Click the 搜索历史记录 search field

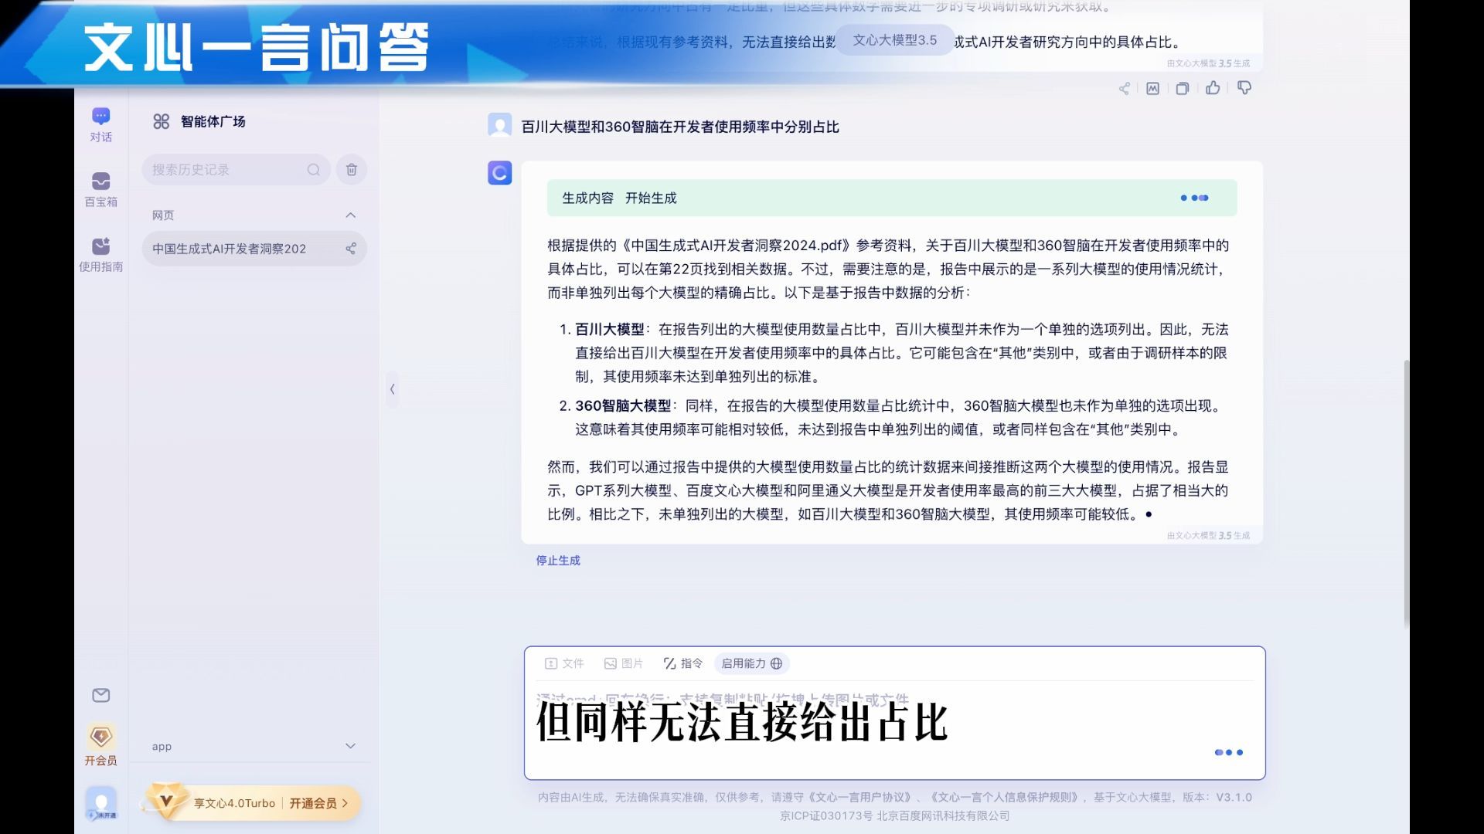coord(224,170)
